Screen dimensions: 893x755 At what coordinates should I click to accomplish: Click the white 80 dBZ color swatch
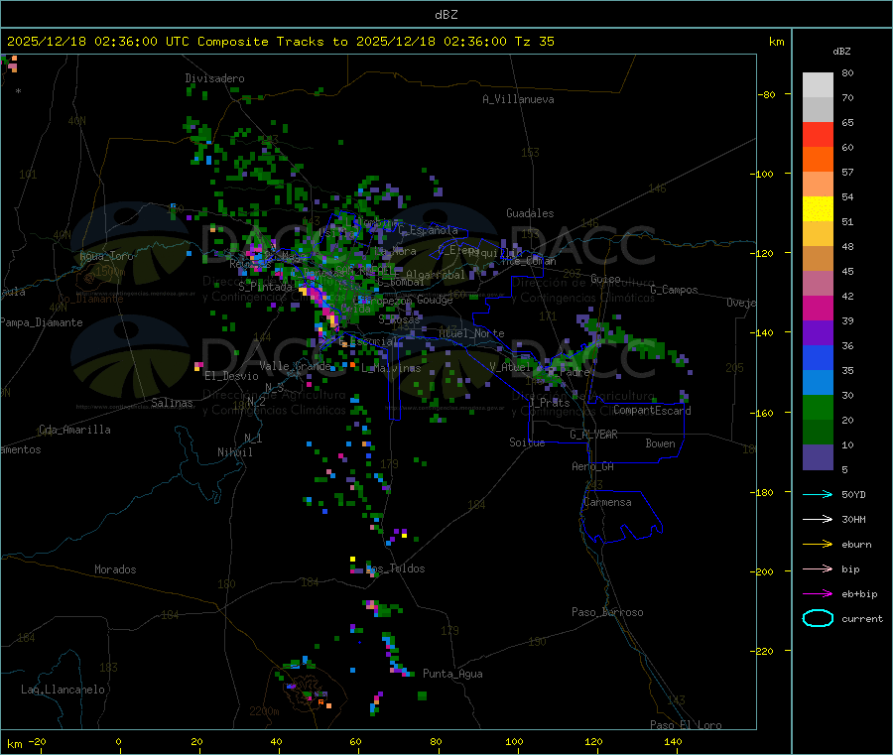pos(818,85)
